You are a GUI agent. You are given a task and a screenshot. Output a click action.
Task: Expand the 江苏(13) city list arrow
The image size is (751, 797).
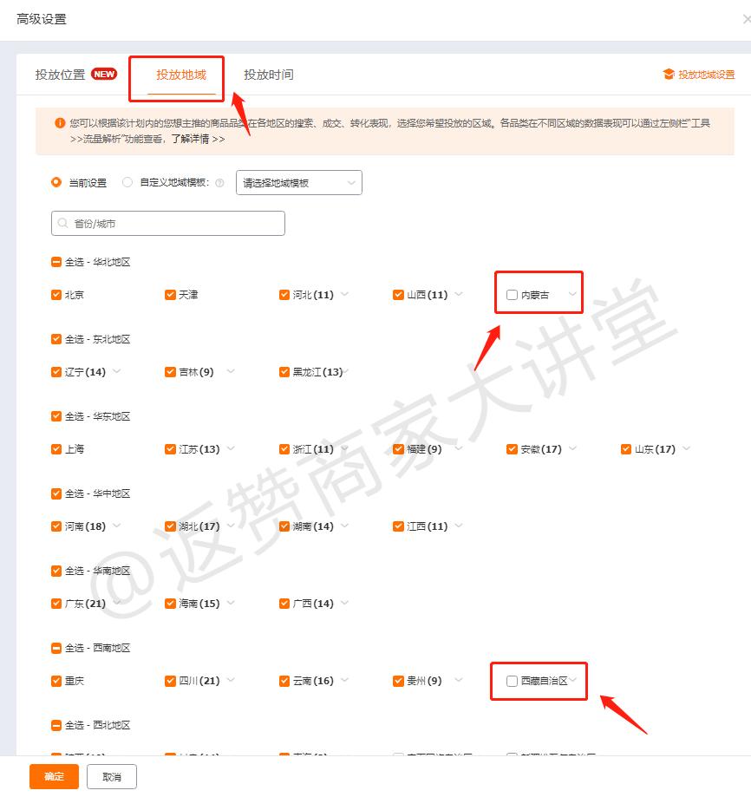[231, 449]
